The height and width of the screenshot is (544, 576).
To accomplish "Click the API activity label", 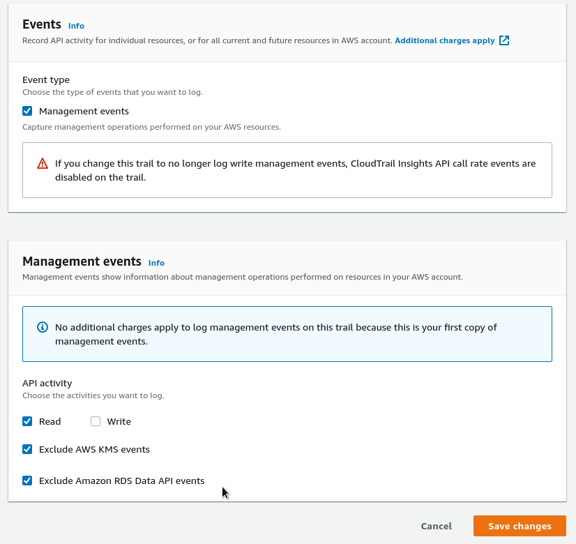I will pyautogui.click(x=46, y=383).
